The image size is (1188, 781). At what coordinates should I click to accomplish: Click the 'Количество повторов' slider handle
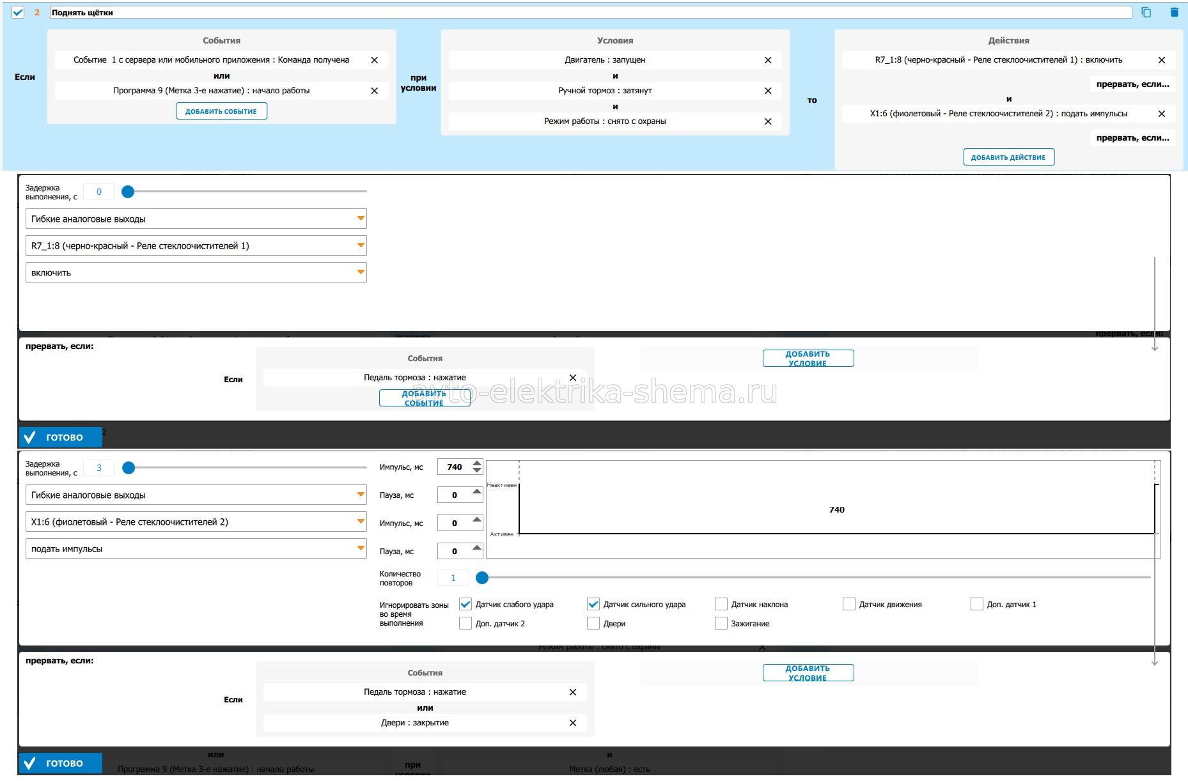tap(483, 578)
